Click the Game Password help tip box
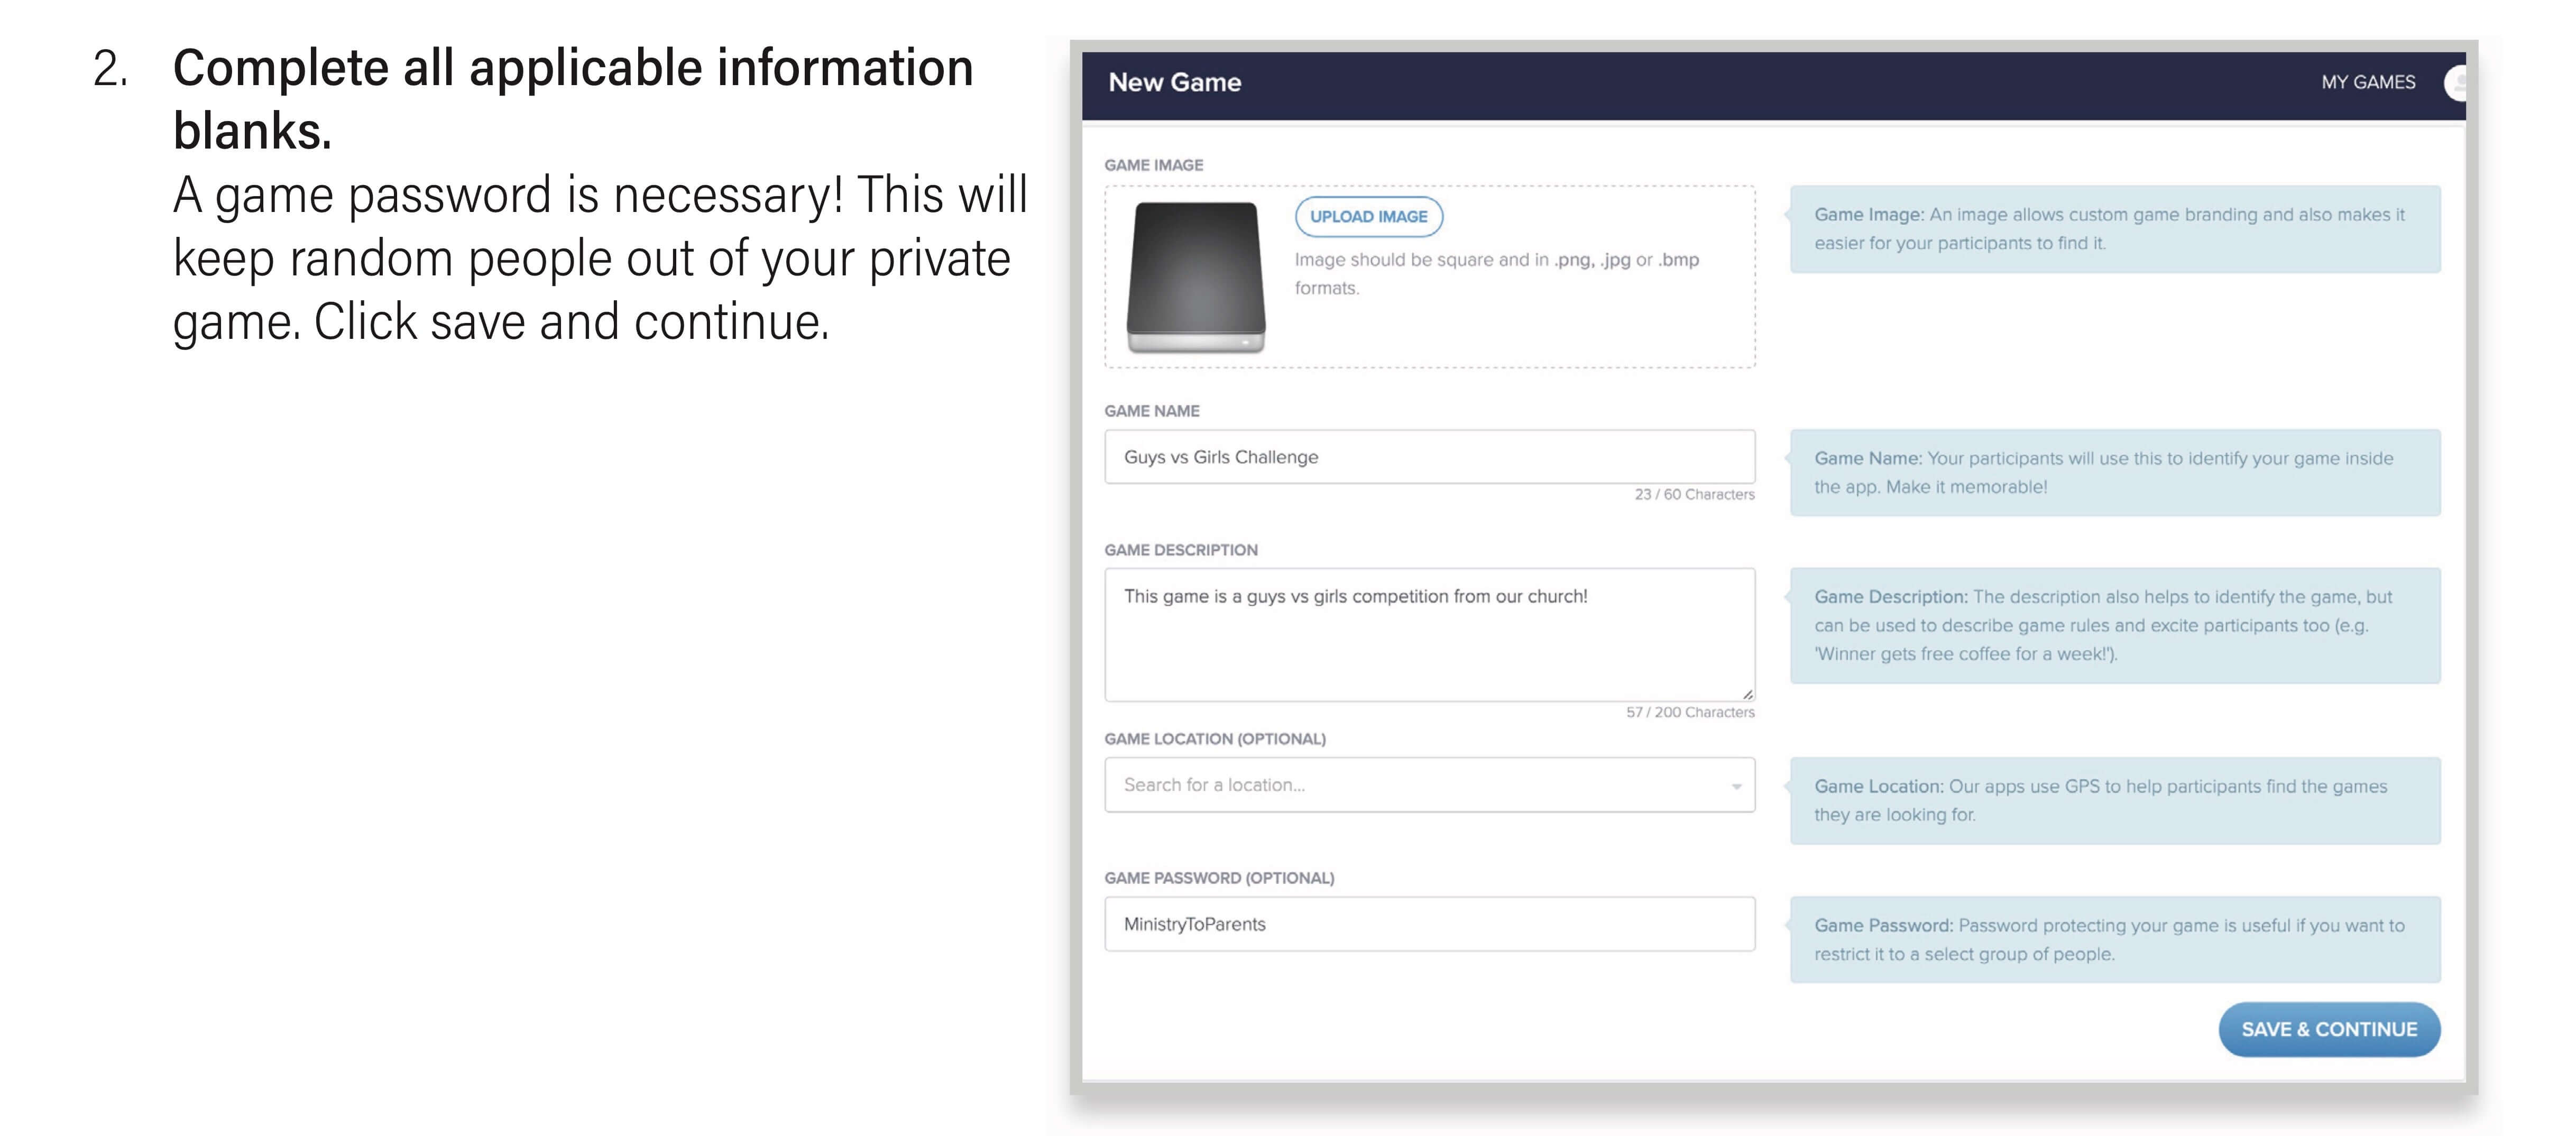Image resolution: width=2576 pixels, height=1136 pixels. click(2114, 940)
